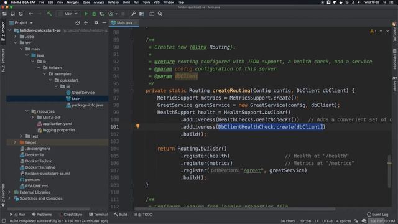Screen dimensions: 398x224
Task: Expand the target folder
Action: (x=16, y=142)
